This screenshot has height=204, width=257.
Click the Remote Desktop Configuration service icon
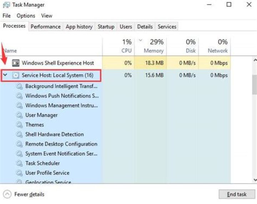19,144
